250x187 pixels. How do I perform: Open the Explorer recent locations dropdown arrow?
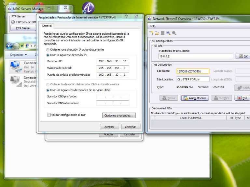pos(21,46)
